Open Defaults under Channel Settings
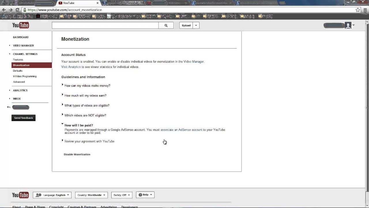Image resolution: width=369 pixels, height=208 pixels. tap(18, 71)
